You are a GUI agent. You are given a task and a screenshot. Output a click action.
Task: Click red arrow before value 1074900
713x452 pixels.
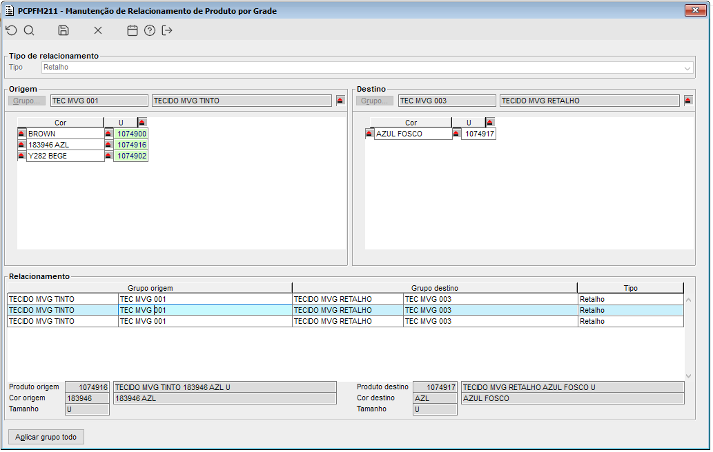pyautogui.click(x=108, y=134)
